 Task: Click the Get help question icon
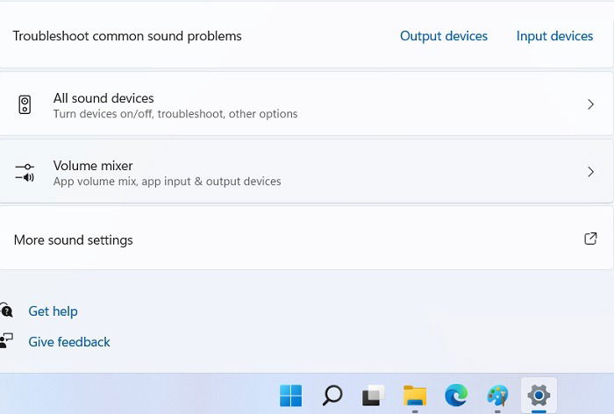coord(6,310)
